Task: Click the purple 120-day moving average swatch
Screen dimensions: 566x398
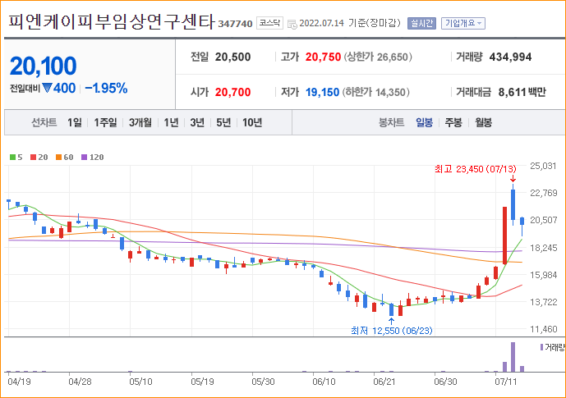Action: (x=84, y=158)
